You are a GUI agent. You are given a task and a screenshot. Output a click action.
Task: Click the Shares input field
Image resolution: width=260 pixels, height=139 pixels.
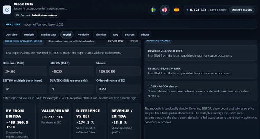coord(119,71)
